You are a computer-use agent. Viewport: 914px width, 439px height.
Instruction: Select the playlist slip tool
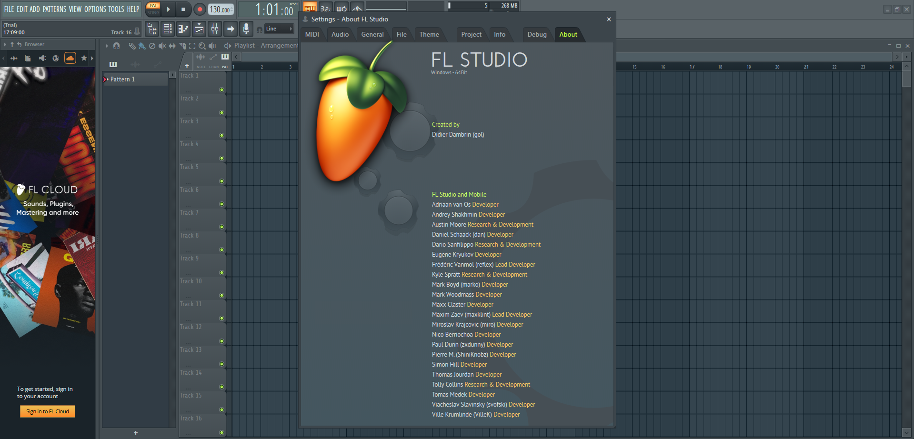172,46
